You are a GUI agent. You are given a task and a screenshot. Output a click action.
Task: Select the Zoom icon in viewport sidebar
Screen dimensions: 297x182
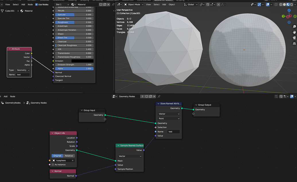pos(294,27)
